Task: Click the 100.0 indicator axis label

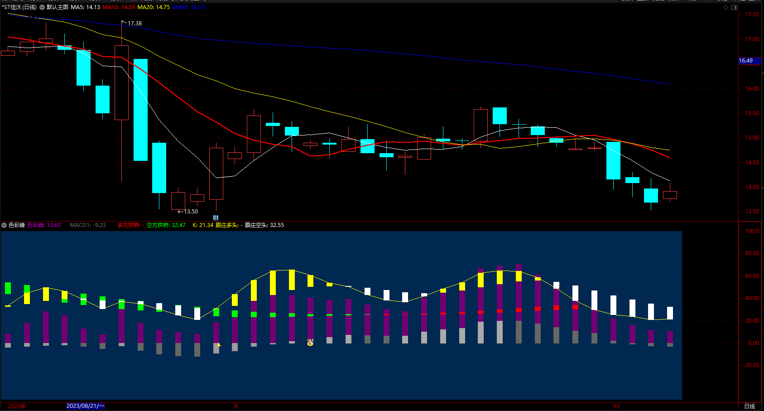Action: 752,231
